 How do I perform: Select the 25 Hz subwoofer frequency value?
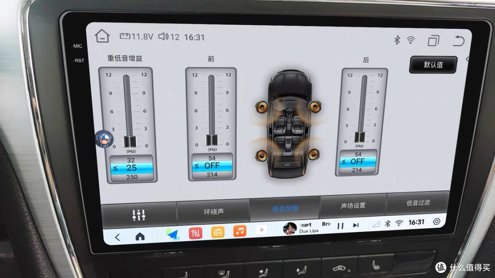132,168
